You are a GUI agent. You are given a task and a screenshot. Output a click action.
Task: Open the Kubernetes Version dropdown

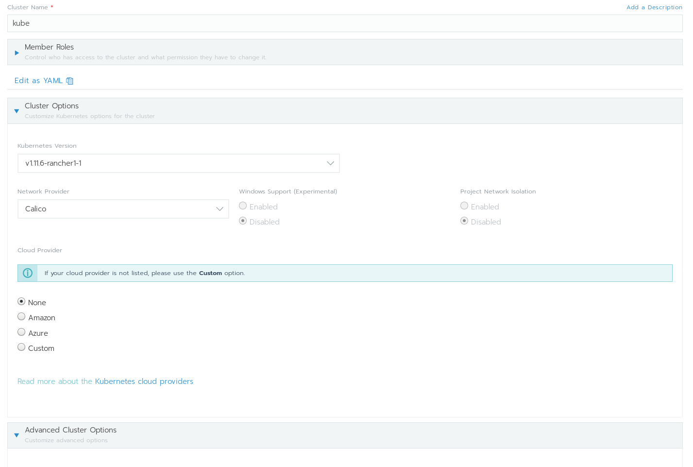tap(179, 163)
